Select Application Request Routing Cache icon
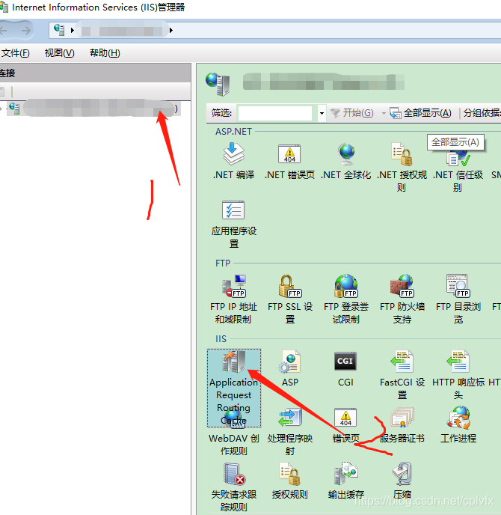 [x=234, y=388]
